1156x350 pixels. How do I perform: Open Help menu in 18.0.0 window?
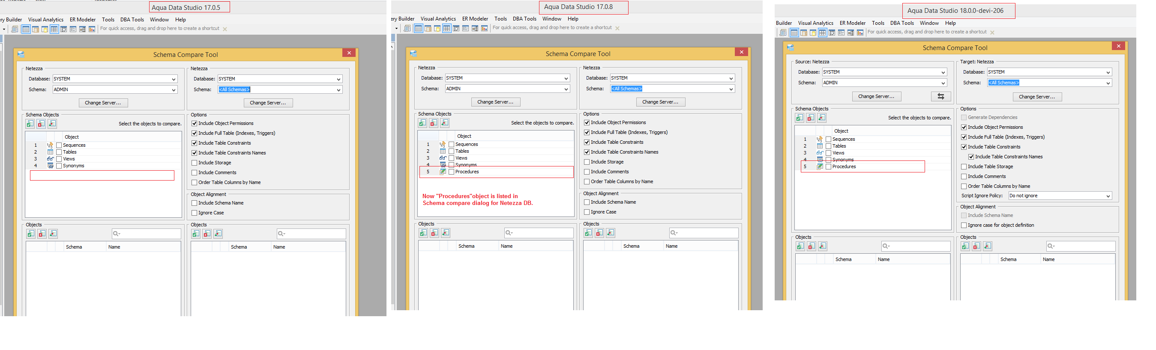(x=950, y=23)
